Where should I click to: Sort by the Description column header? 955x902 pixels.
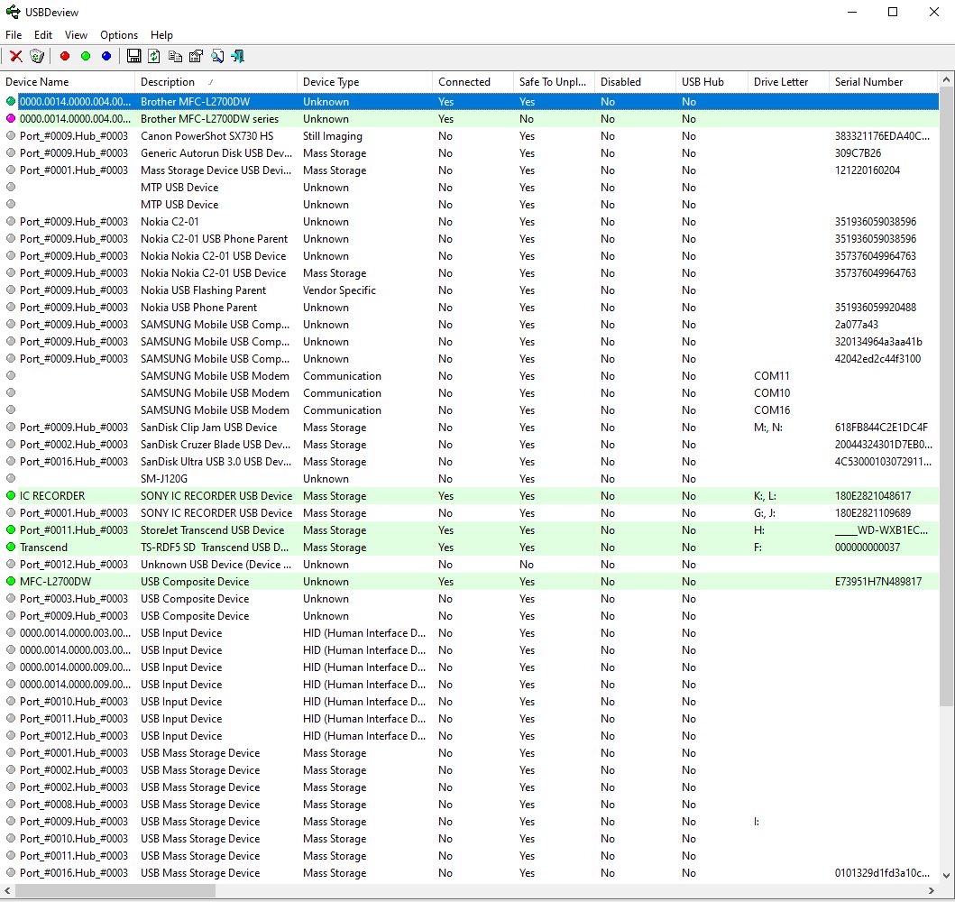point(168,82)
